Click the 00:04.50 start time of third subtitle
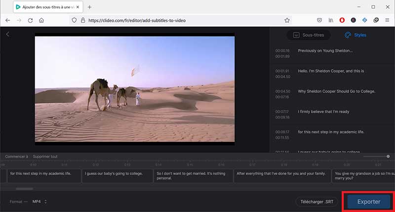Image resolution: width=395 pixels, height=212 pixels. tap(282, 91)
